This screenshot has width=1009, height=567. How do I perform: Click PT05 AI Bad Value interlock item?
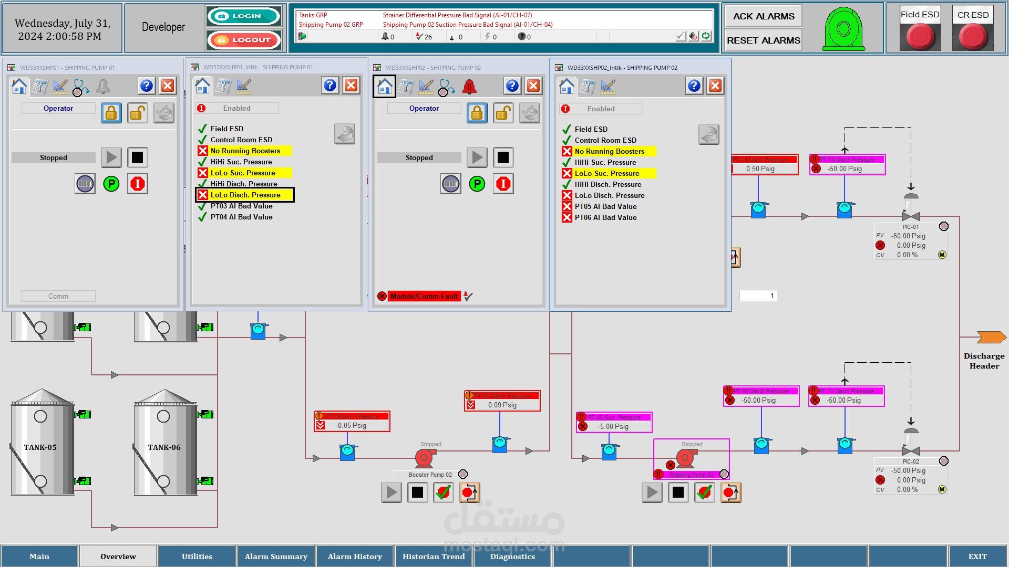[x=605, y=206]
